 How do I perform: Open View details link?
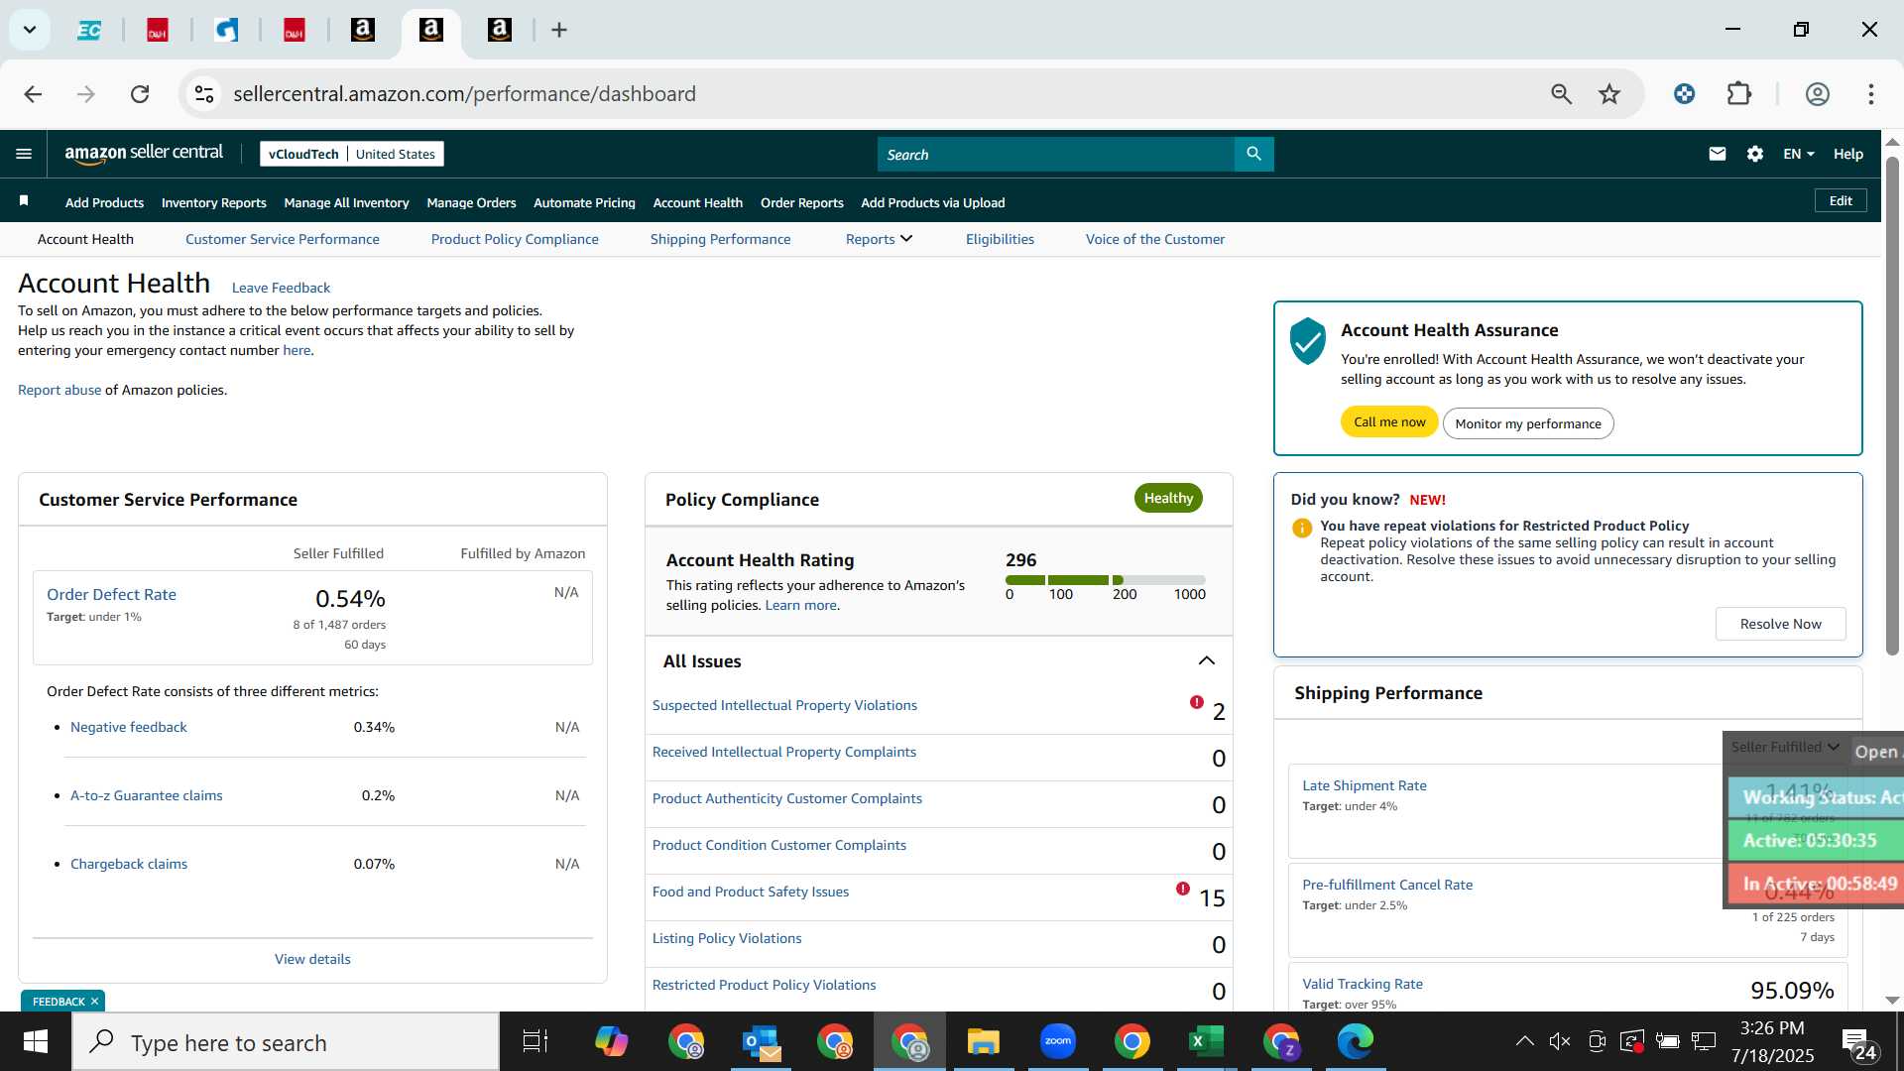pos(312,959)
